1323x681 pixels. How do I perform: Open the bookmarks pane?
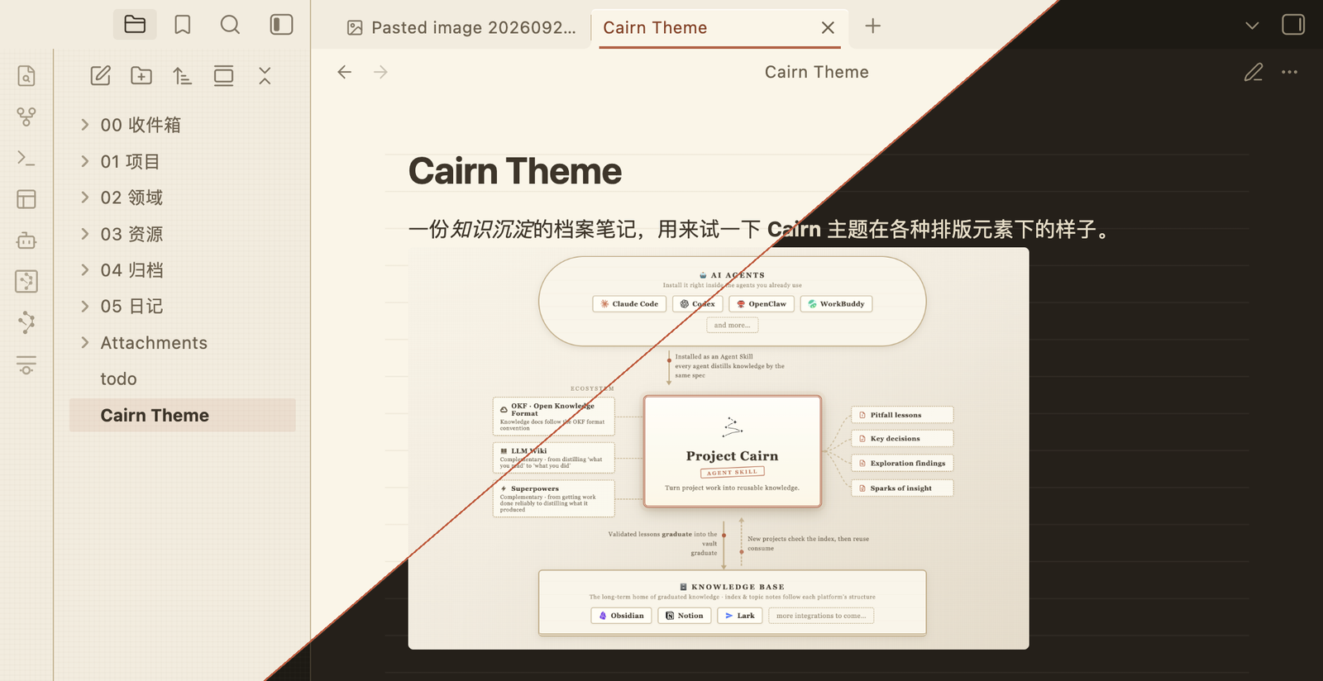click(183, 25)
